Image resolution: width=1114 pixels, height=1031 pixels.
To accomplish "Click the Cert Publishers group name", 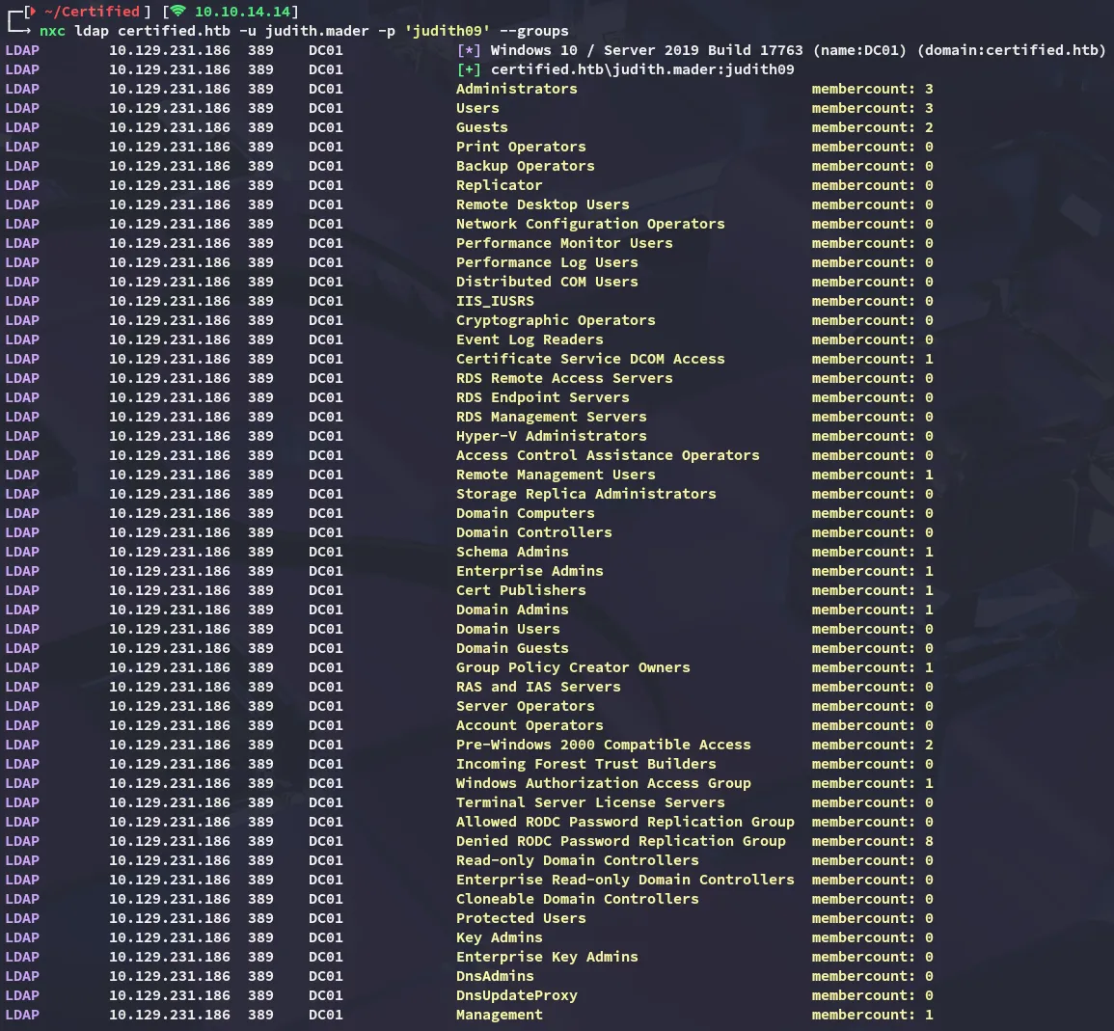I will (521, 590).
